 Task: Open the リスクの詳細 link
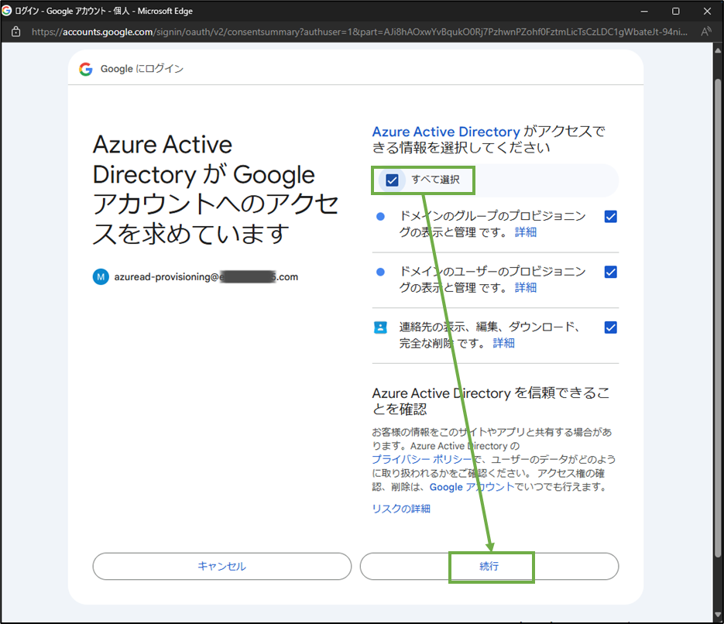pos(401,509)
